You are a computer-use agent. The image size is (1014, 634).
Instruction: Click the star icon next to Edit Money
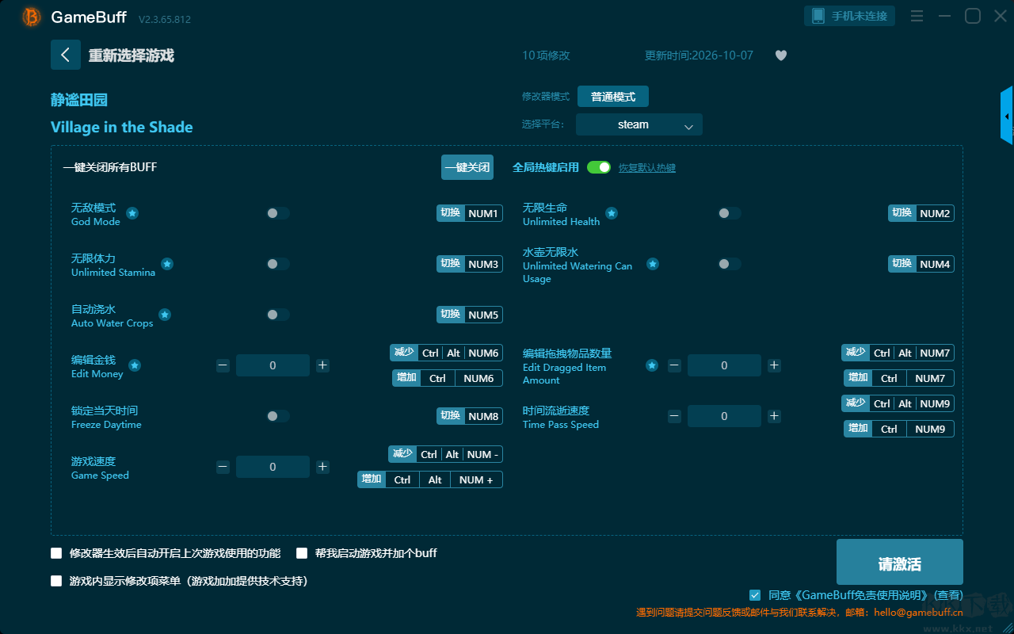point(135,365)
